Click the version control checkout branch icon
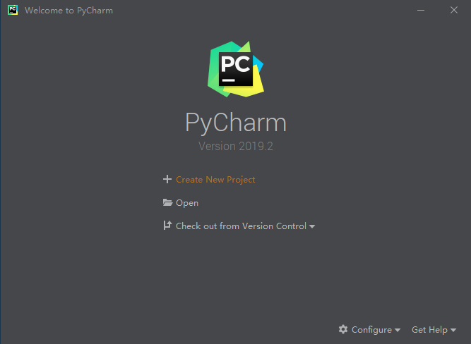The height and width of the screenshot is (344, 471). [167, 226]
